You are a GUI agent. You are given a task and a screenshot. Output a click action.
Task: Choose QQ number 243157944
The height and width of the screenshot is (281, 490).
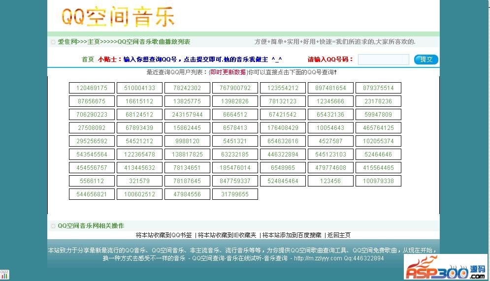[x=188, y=115]
